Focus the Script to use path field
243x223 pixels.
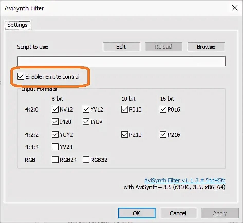(121, 61)
